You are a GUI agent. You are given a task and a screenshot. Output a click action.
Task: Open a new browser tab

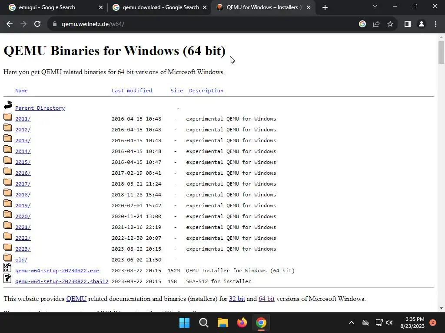(x=325, y=8)
